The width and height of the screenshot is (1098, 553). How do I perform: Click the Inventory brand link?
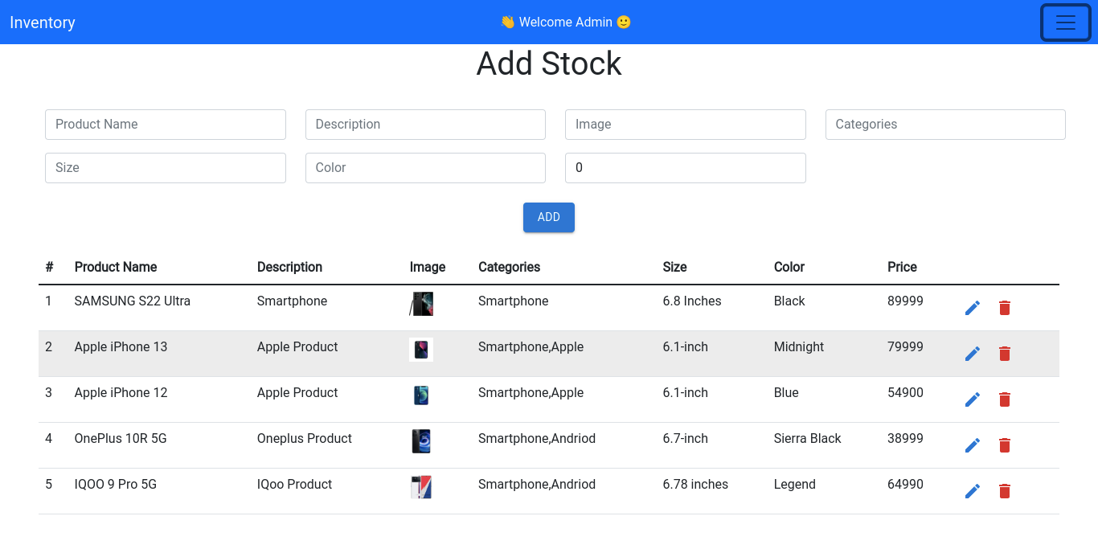[42, 23]
